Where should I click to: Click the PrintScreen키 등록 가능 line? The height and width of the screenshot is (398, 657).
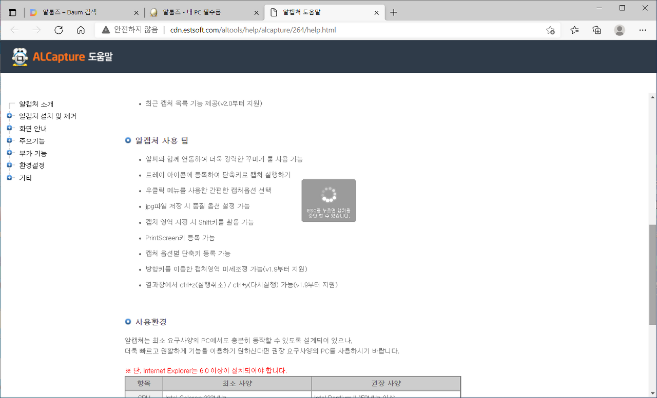pyautogui.click(x=180, y=238)
